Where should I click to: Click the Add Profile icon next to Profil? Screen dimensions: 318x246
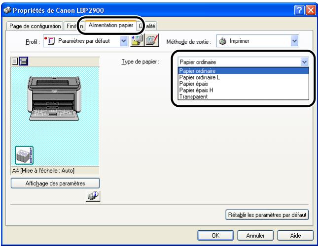pos(137,40)
